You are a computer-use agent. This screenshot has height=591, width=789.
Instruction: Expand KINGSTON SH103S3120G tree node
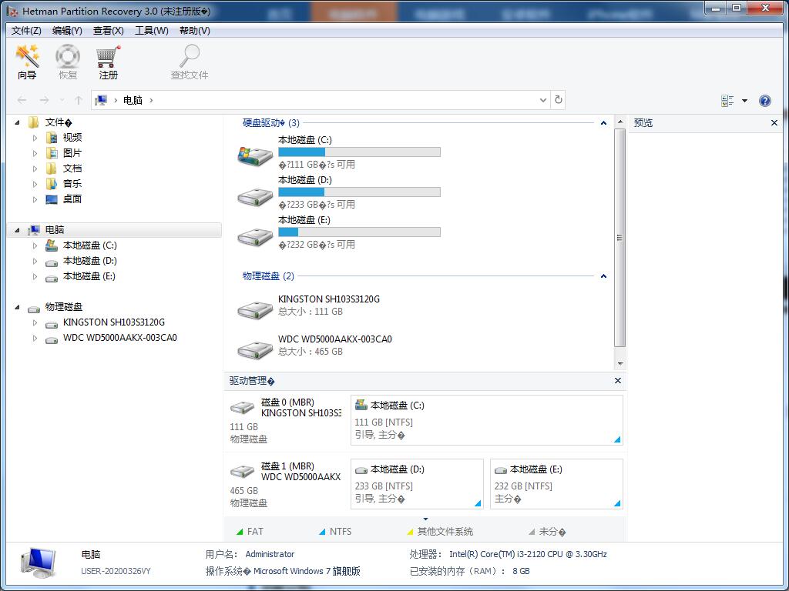[x=35, y=322]
